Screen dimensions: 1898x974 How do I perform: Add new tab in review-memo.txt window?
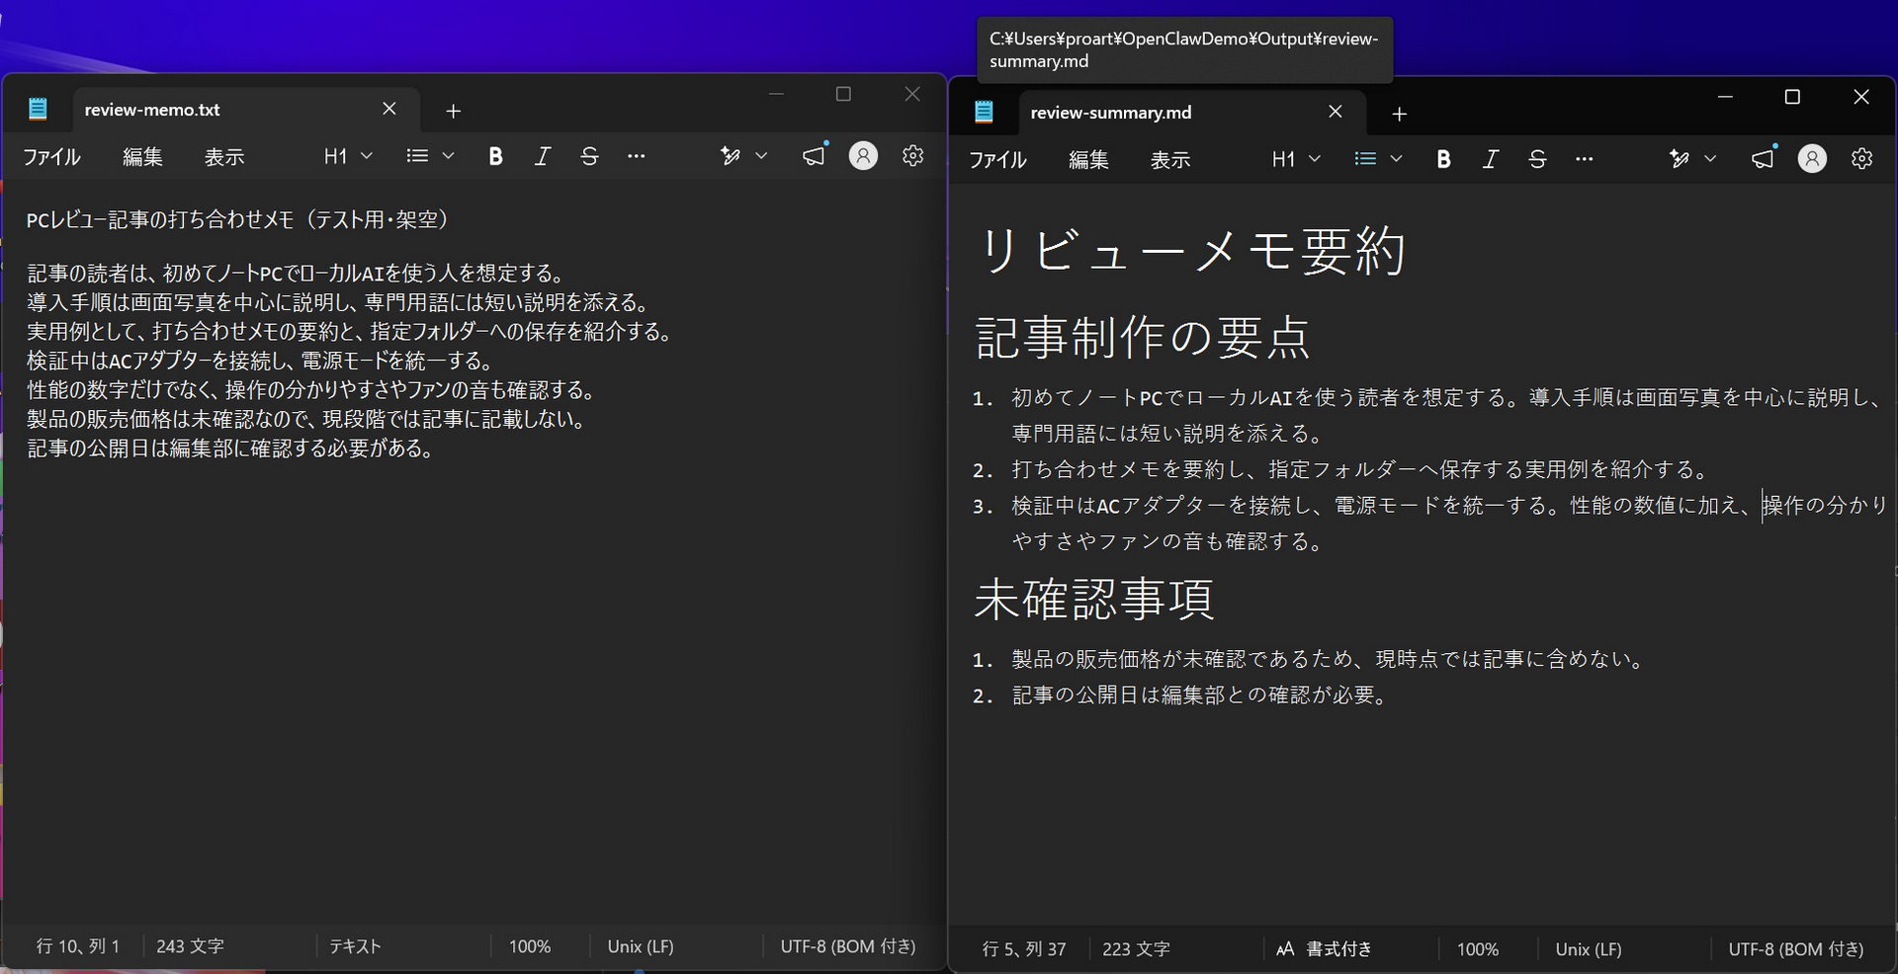point(454,112)
